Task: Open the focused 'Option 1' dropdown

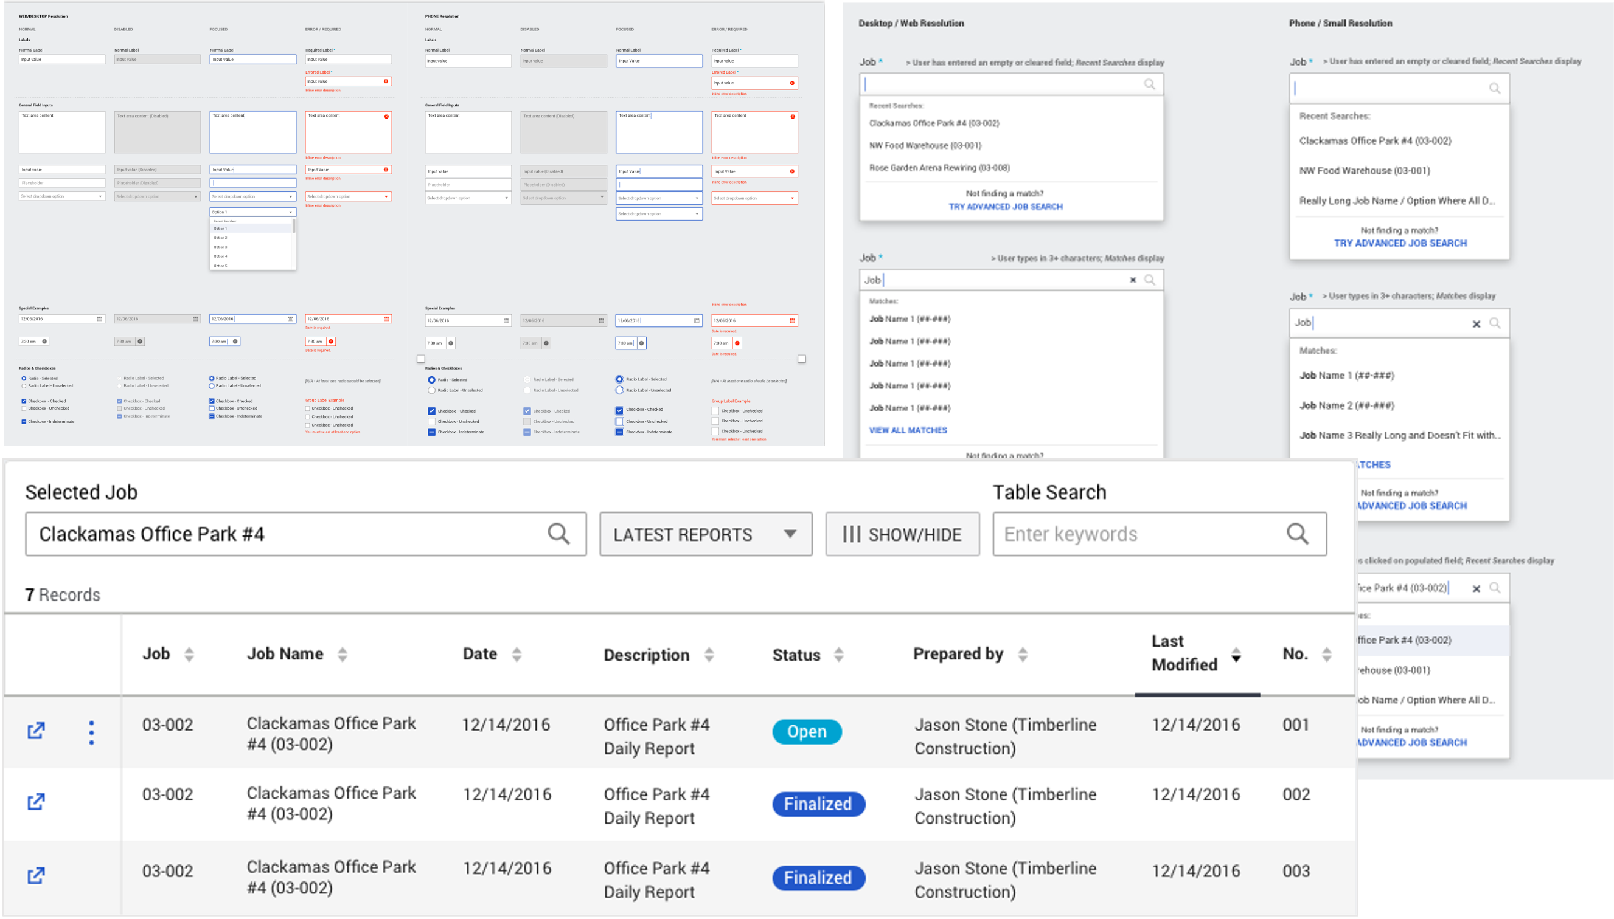Action: coord(252,212)
